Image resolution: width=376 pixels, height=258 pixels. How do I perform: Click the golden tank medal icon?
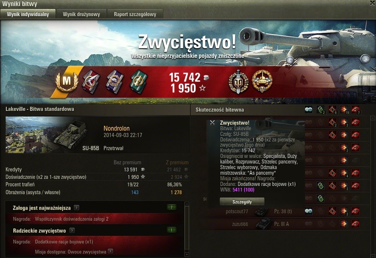pos(262,81)
